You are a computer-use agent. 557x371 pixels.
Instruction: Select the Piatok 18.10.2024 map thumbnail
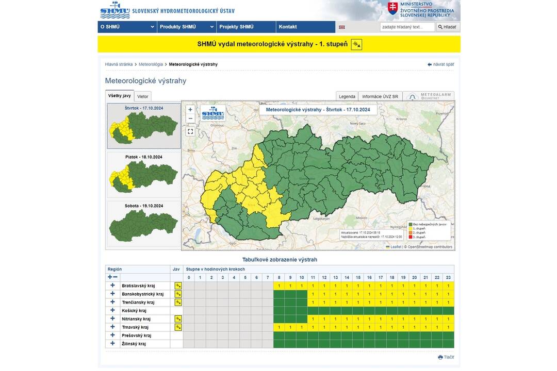[x=144, y=174]
